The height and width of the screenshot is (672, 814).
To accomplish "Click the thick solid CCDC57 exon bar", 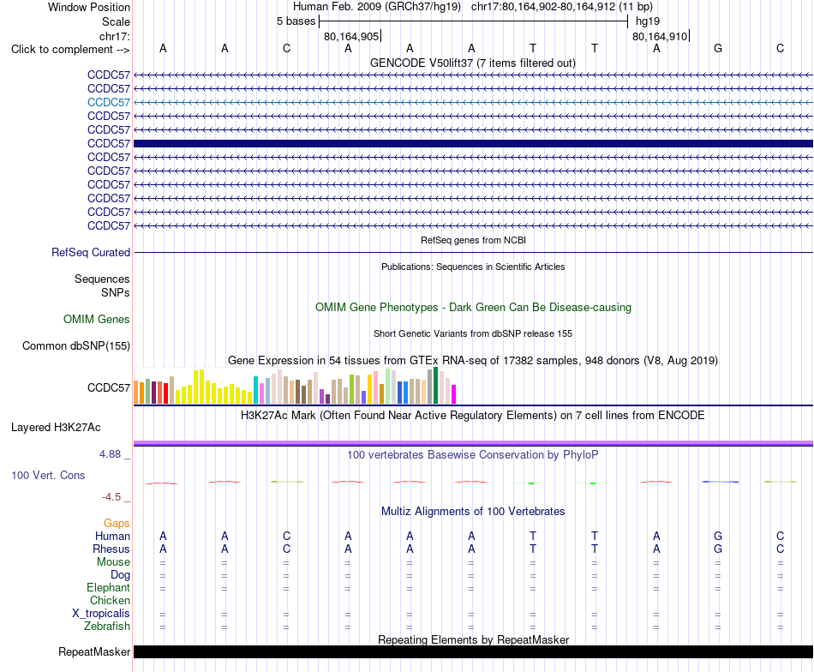I will [473, 143].
